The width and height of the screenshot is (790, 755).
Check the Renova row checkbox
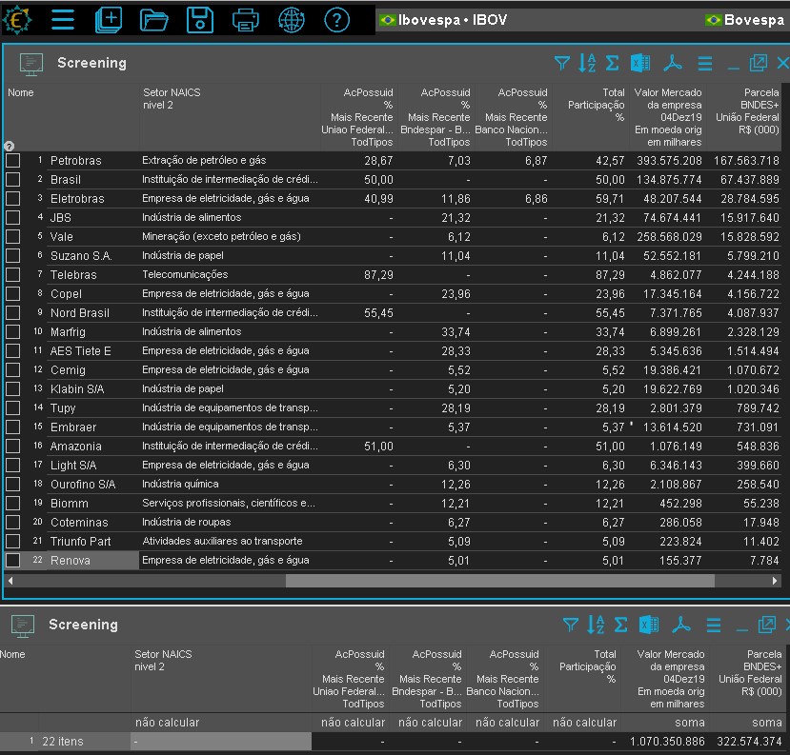tap(13, 560)
